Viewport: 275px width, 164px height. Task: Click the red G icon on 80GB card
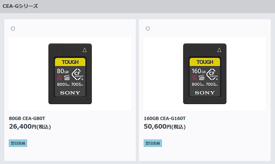point(60,78)
